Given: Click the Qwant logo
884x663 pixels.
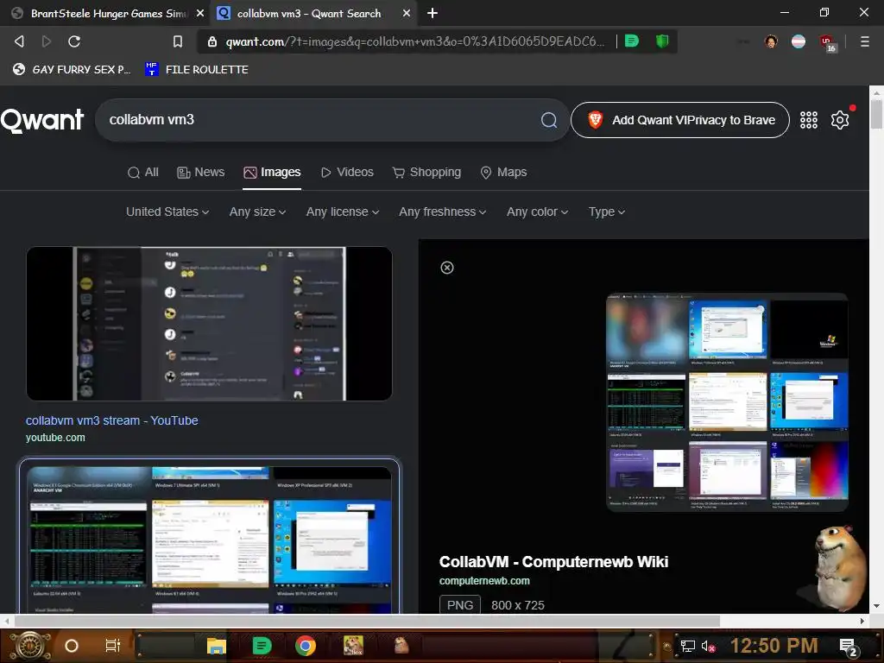Looking at the screenshot, I should pos(42,120).
